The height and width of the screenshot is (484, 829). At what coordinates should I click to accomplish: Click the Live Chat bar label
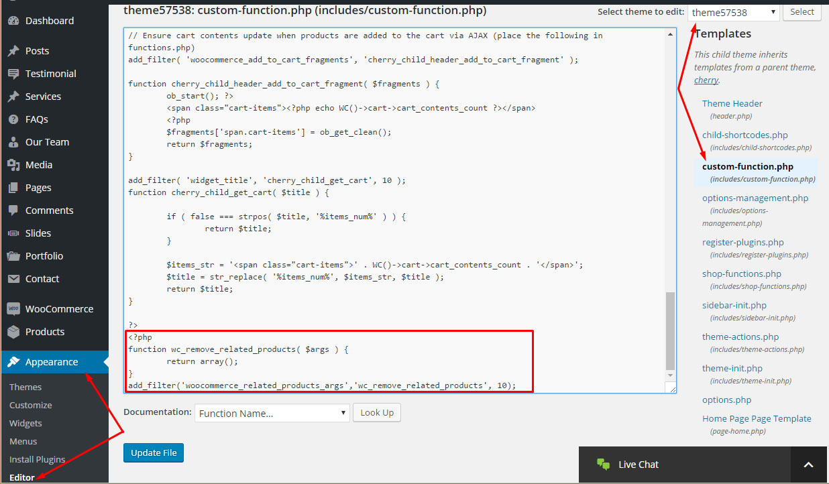click(x=639, y=465)
